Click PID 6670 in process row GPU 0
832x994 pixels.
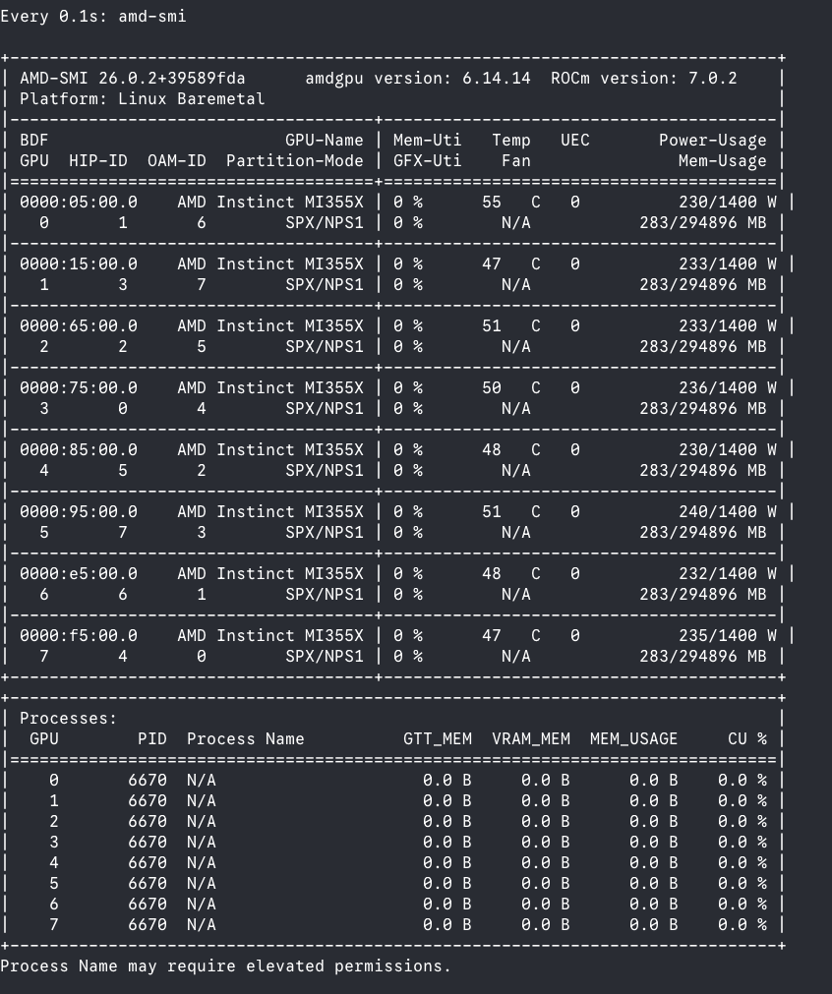pyautogui.click(x=148, y=781)
